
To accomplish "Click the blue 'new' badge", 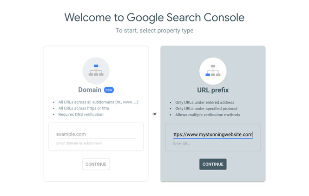I will point(109,90).
